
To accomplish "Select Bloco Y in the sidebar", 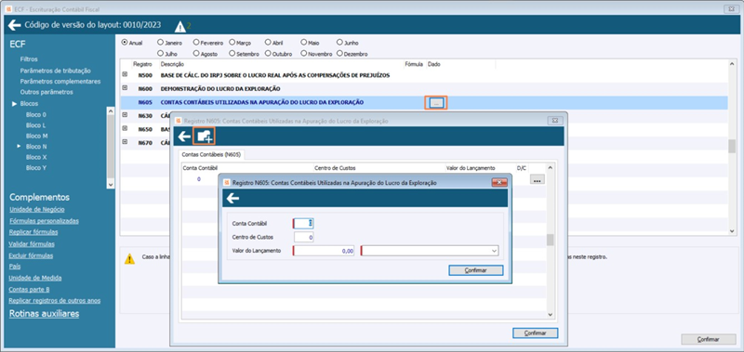I will [x=36, y=168].
